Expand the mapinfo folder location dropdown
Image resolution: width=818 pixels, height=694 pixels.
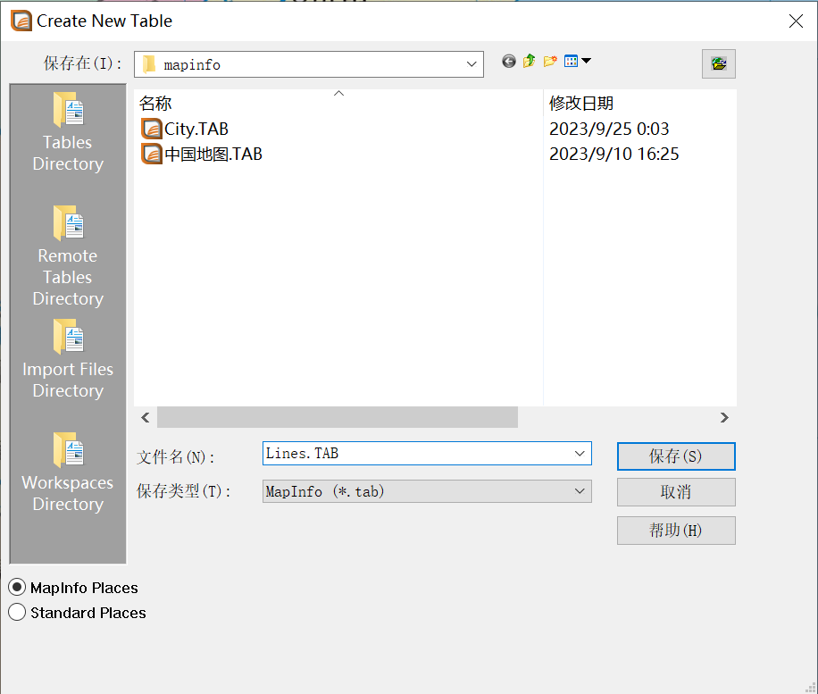point(472,64)
